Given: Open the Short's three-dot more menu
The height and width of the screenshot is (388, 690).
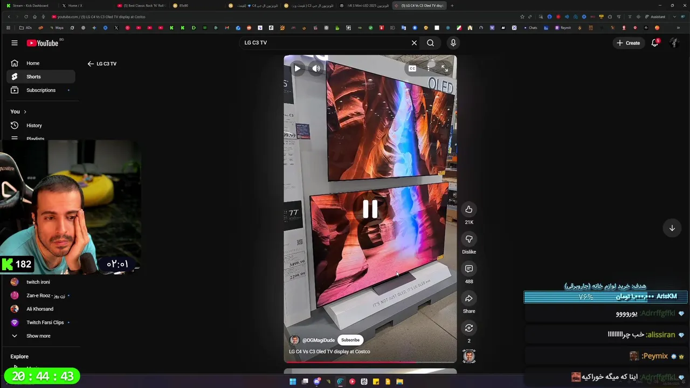Looking at the screenshot, I should [x=429, y=68].
